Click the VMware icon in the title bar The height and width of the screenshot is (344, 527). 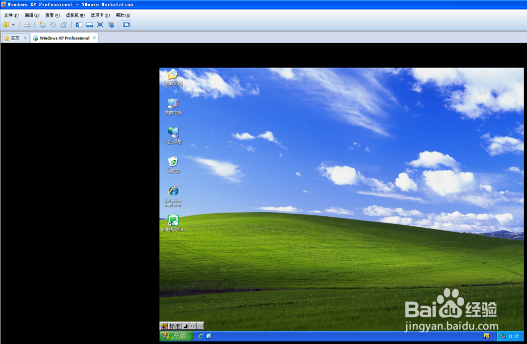(x=3, y=4)
